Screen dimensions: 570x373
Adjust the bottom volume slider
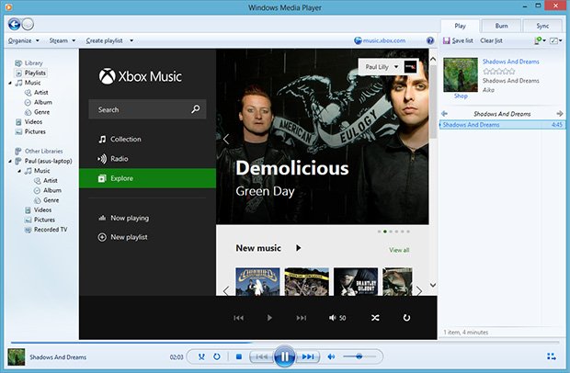click(359, 356)
